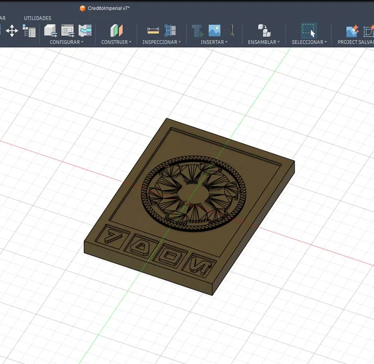This screenshot has width=374, height=364.
Task: Open the INSERTAR dropdown menu
Action: [x=214, y=42]
